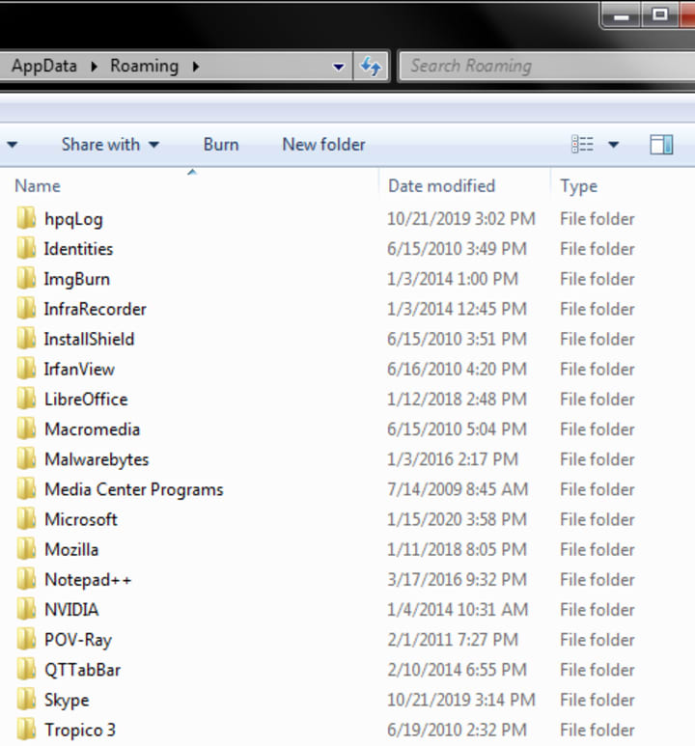Toggle the preview pane icon
695x746 pixels.
[661, 144]
